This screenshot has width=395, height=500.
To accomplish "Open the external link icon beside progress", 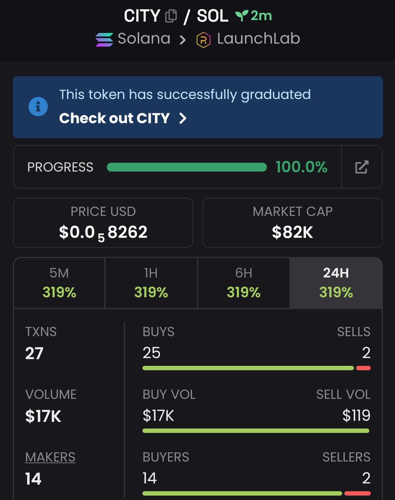I will pos(362,167).
